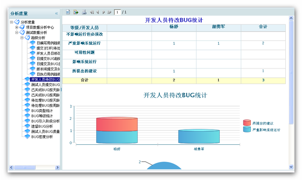Open the 日提交BUG趋势 report
This screenshot has height=180, width=302.
[48, 58]
